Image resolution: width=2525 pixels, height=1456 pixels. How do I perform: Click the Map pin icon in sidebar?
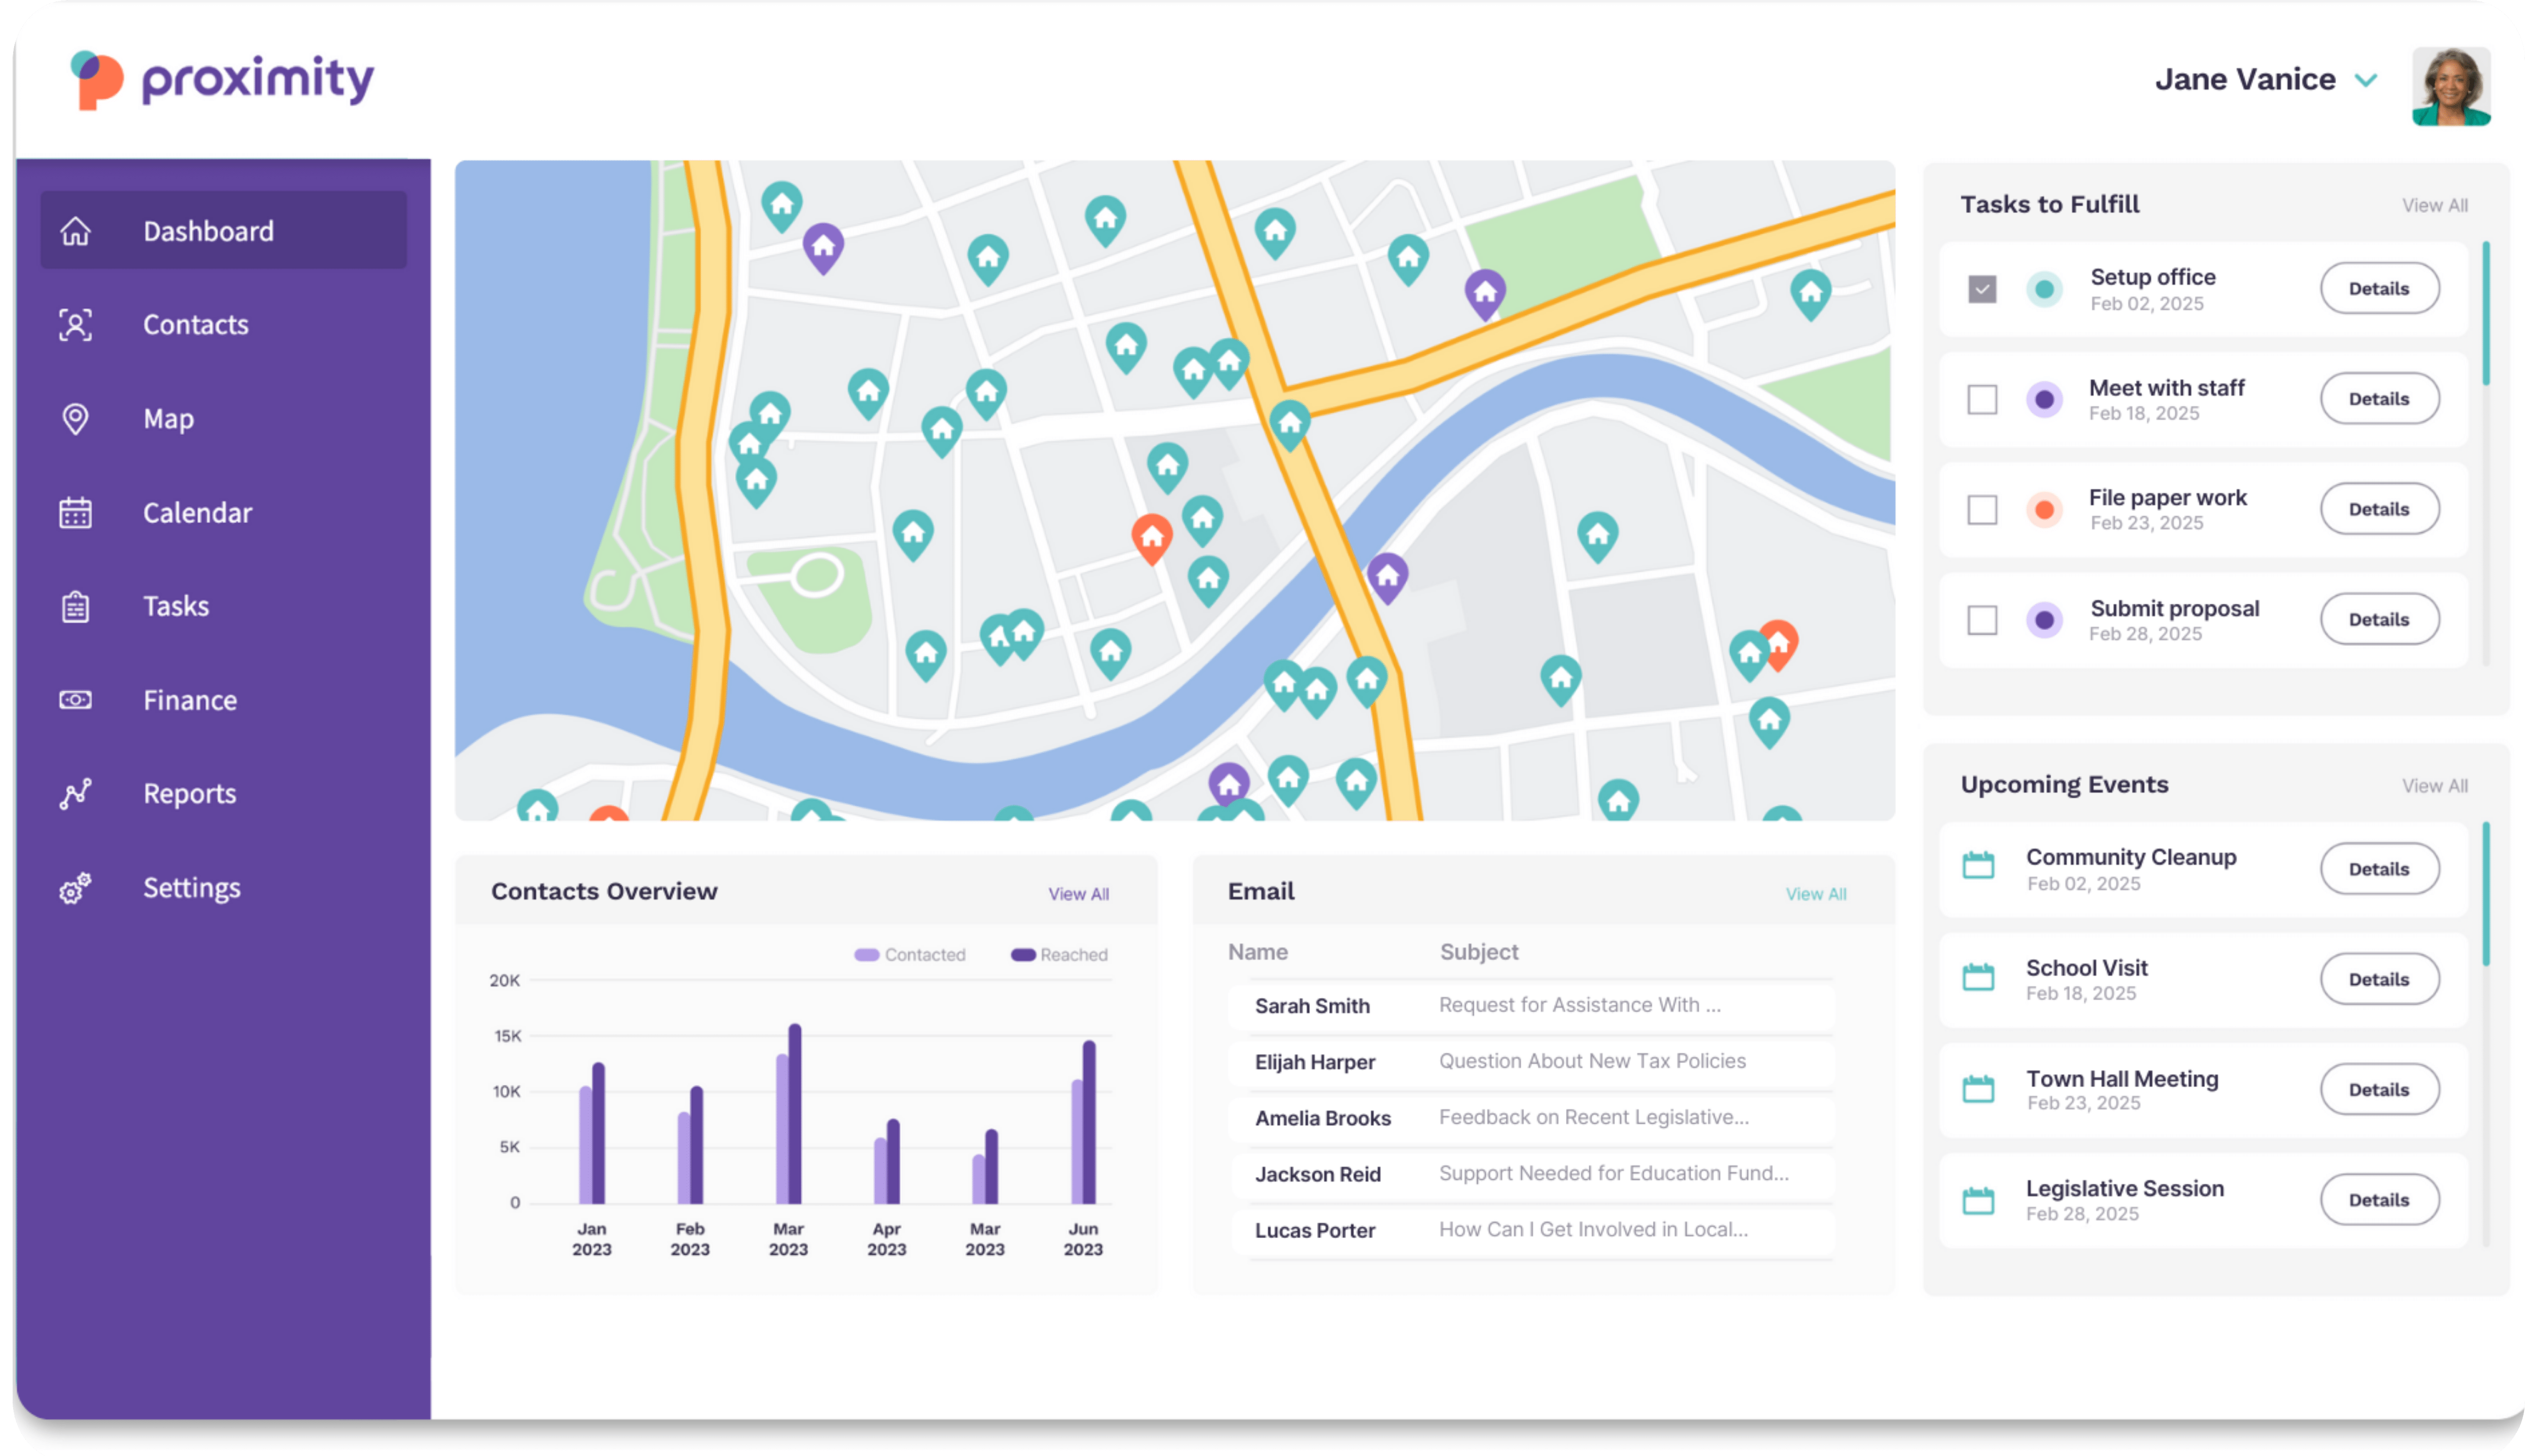pos(75,419)
